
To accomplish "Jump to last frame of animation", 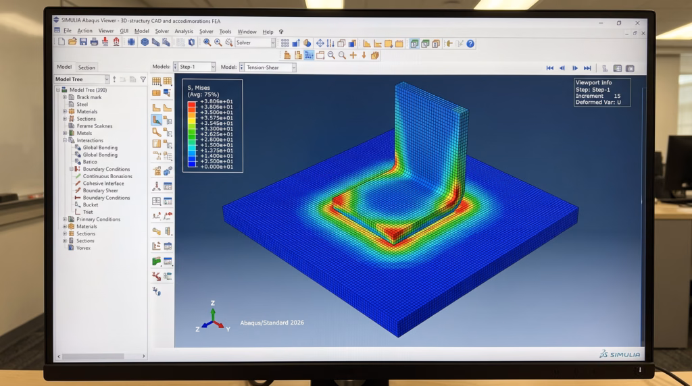I will (x=587, y=68).
